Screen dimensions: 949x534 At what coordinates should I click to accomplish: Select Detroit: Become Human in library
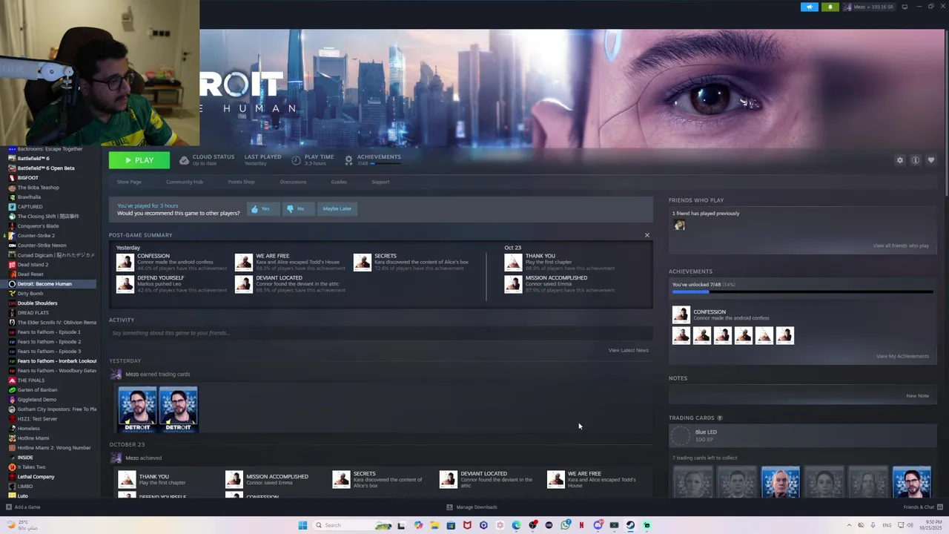44,284
